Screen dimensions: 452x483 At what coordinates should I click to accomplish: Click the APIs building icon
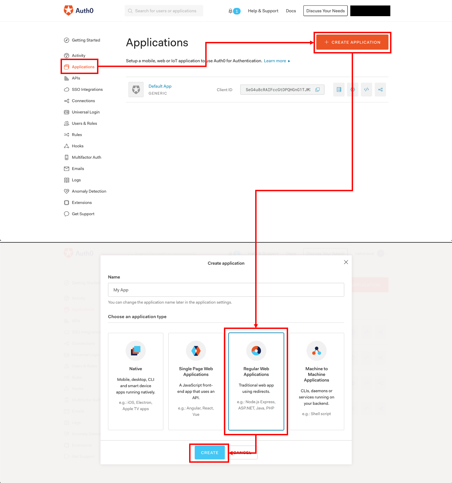click(x=66, y=78)
